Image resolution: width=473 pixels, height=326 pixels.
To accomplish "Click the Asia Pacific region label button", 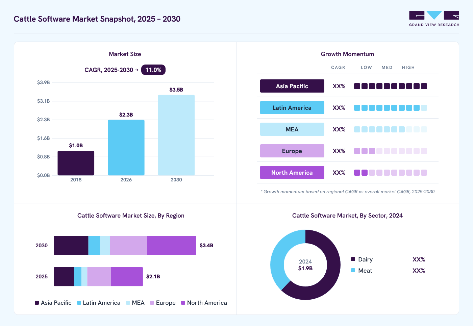I will pos(292,86).
